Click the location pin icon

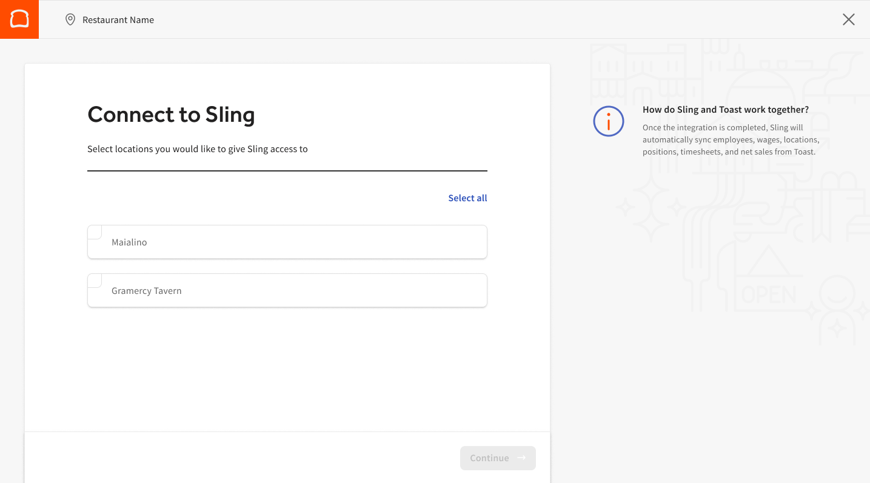(70, 19)
